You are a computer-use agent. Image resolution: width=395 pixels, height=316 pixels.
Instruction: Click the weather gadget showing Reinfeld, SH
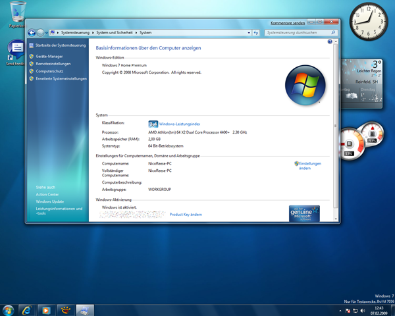point(361,84)
